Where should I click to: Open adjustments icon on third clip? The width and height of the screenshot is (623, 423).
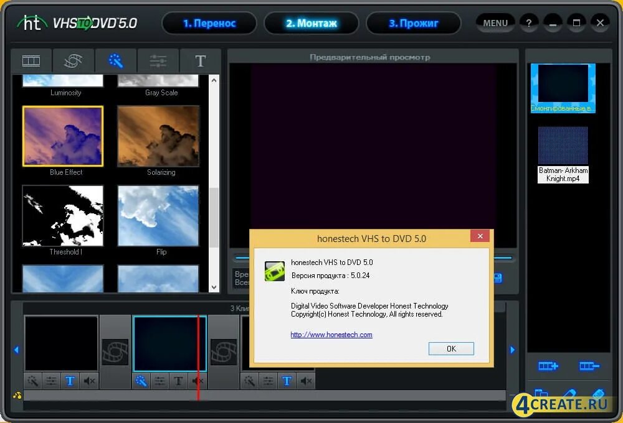(x=268, y=381)
